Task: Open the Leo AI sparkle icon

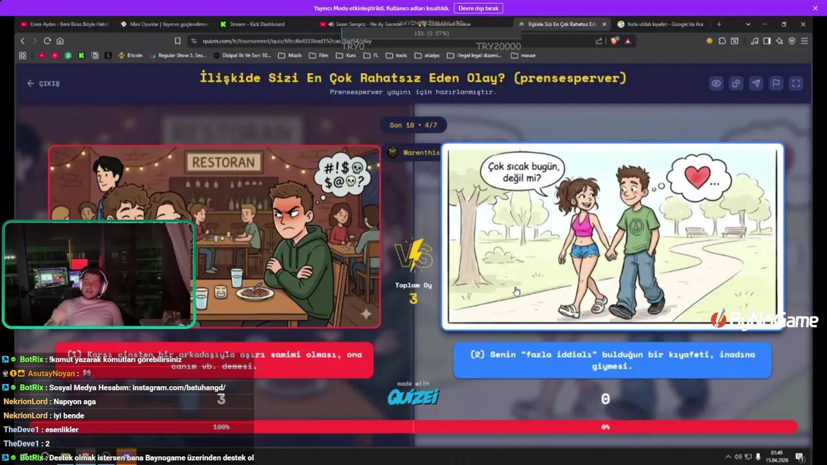Action: point(779,41)
